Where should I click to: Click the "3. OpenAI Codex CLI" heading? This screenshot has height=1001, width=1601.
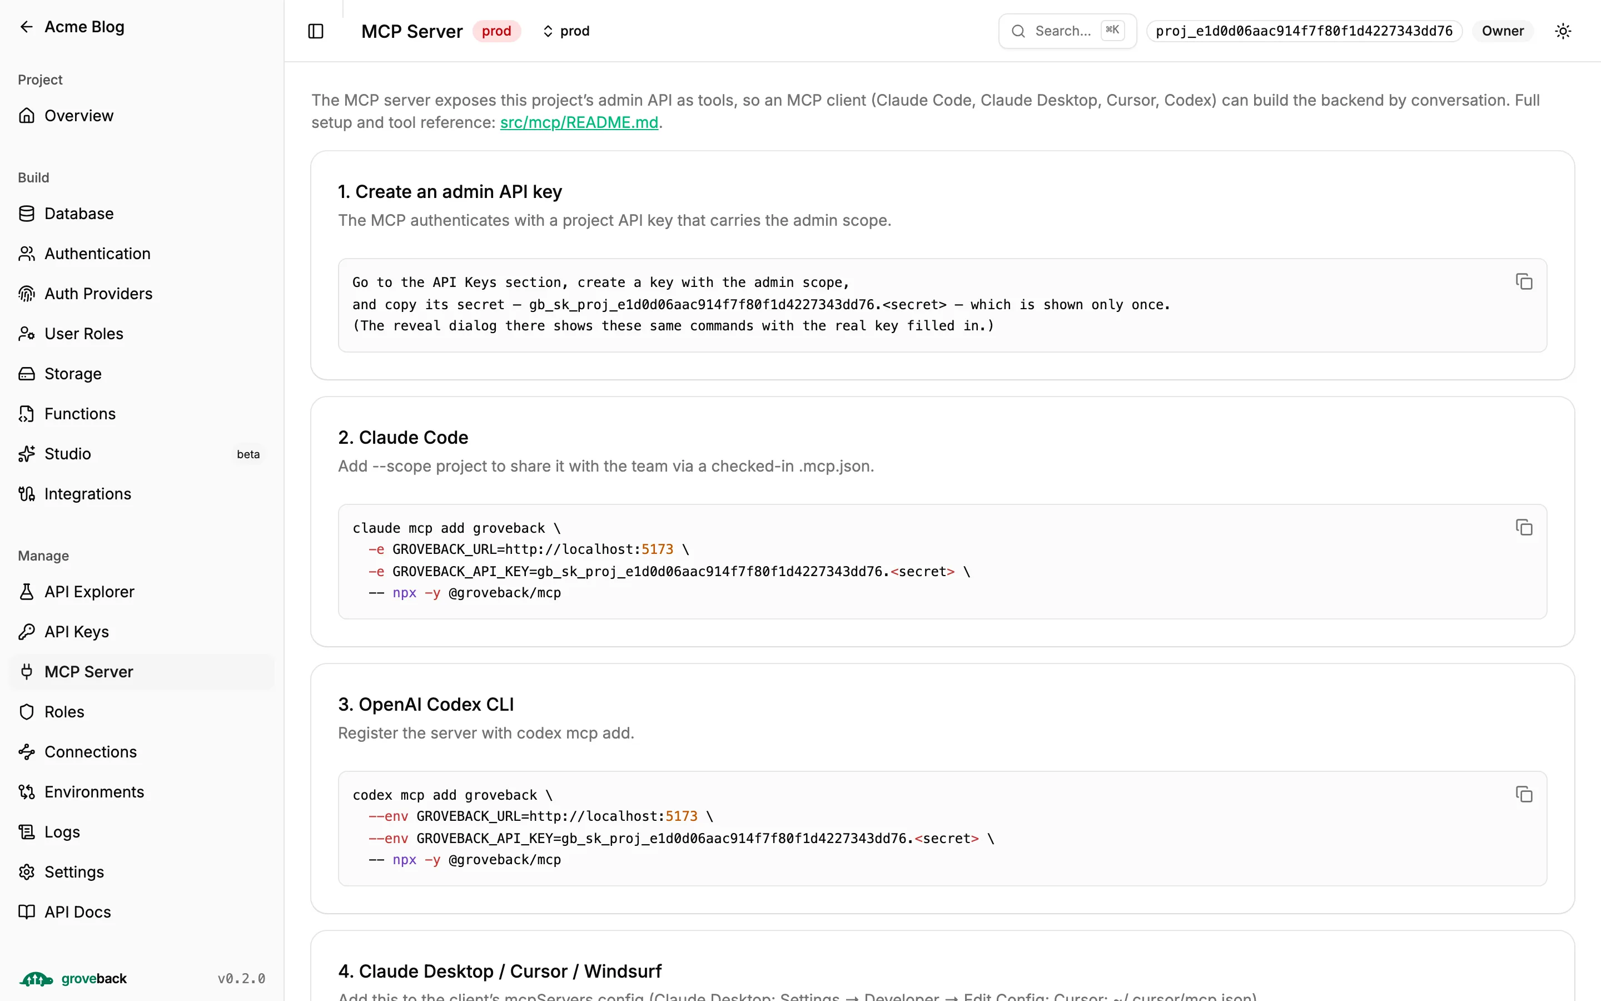click(x=425, y=705)
